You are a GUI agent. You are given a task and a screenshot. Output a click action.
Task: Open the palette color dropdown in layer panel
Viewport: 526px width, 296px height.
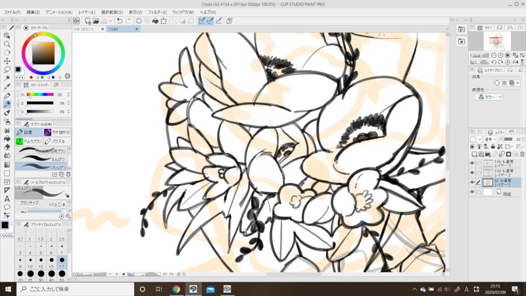tap(475, 139)
